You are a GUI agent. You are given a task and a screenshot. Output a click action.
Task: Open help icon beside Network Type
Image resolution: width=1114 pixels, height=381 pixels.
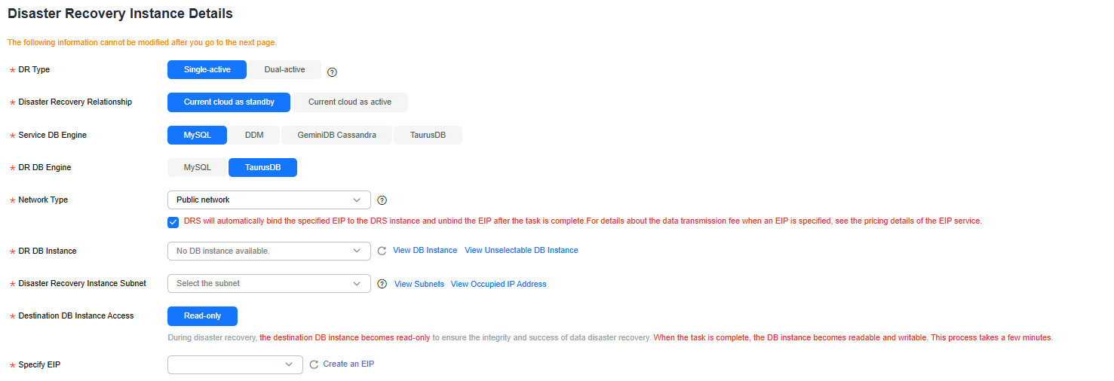pyautogui.click(x=382, y=200)
